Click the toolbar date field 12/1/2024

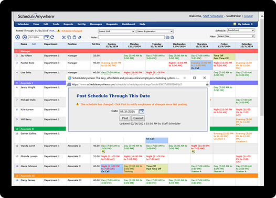tap(36, 37)
